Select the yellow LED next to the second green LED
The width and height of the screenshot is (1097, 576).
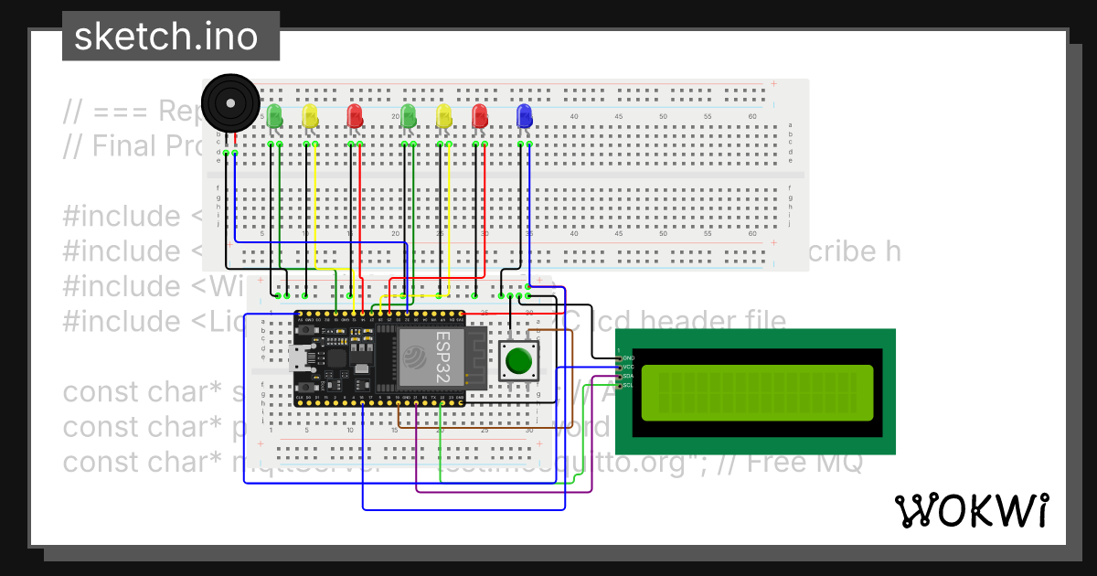[x=444, y=116]
